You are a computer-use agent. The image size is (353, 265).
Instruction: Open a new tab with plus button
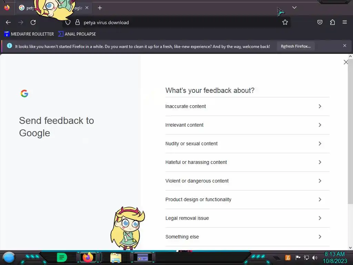tap(100, 8)
